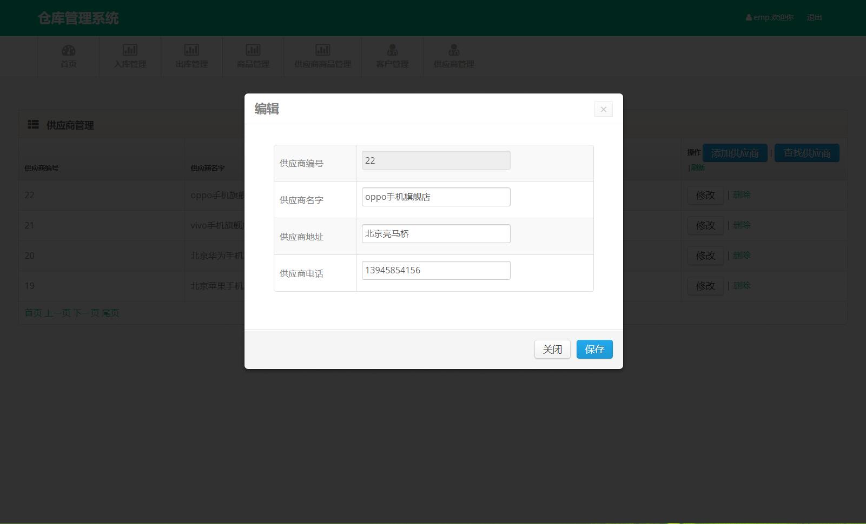Open 商品管理 chart icon
The width and height of the screenshot is (866, 524).
(x=253, y=50)
